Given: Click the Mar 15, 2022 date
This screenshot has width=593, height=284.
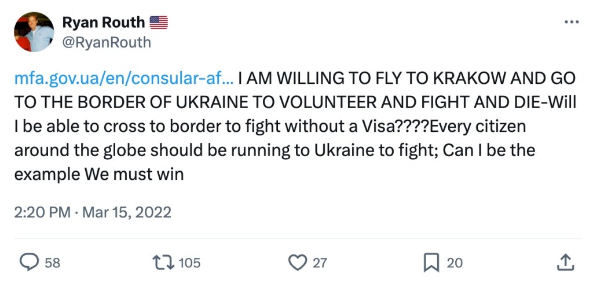Looking at the screenshot, I should [127, 212].
